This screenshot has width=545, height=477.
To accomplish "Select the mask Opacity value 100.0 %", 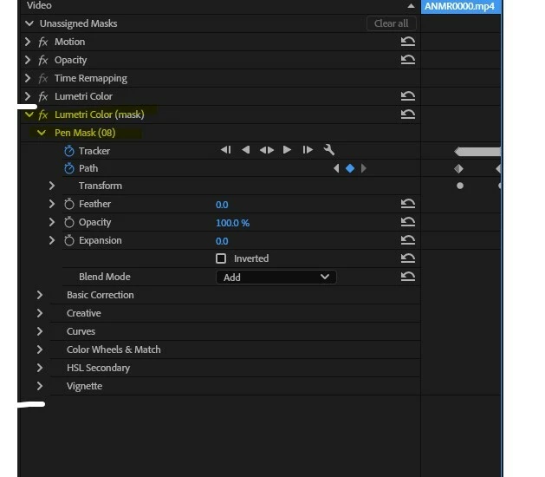I will [232, 223].
